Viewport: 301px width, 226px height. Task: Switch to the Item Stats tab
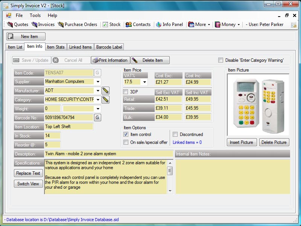pyautogui.click(x=56, y=47)
